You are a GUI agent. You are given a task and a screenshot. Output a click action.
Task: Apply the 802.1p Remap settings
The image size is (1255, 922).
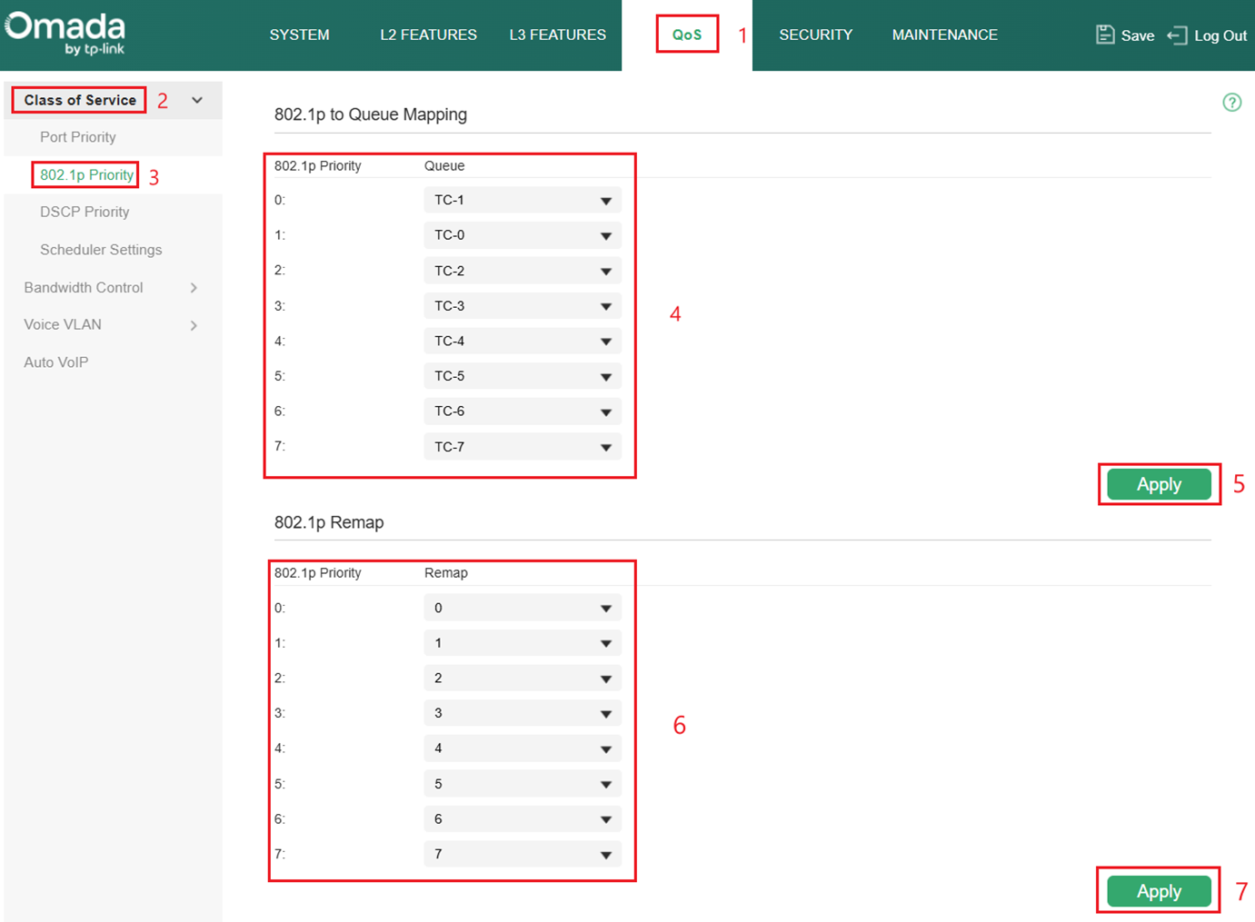pyautogui.click(x=1158, y=891)
